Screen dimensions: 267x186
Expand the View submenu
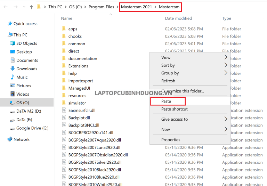[226, 57]
